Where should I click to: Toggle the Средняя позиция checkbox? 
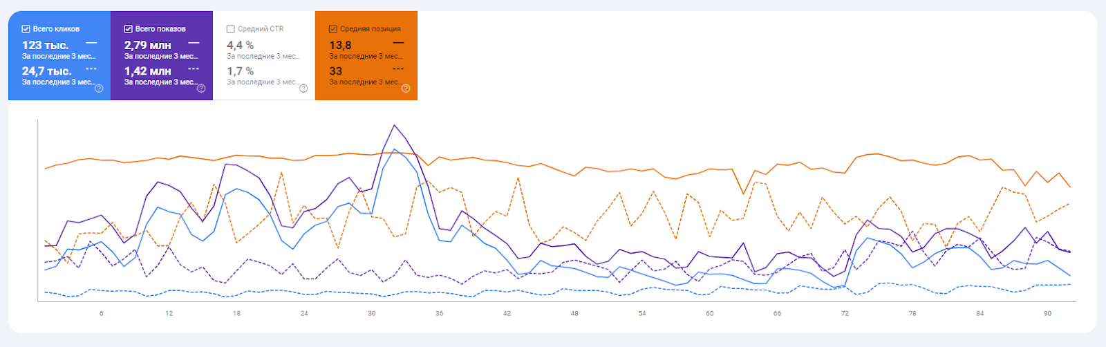(x=333, y=29)
